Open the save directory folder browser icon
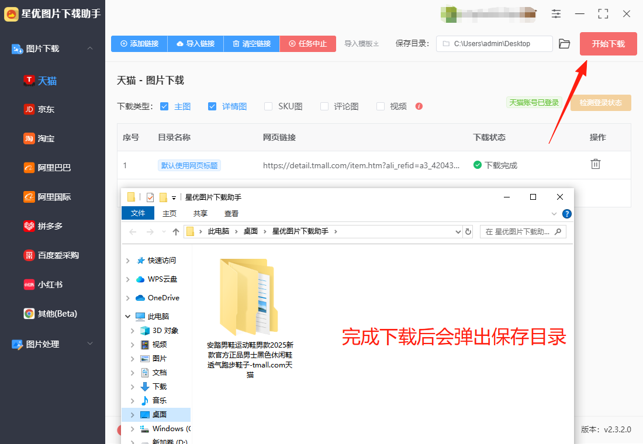Screen dimensions: 643x444 pos(564,44)
